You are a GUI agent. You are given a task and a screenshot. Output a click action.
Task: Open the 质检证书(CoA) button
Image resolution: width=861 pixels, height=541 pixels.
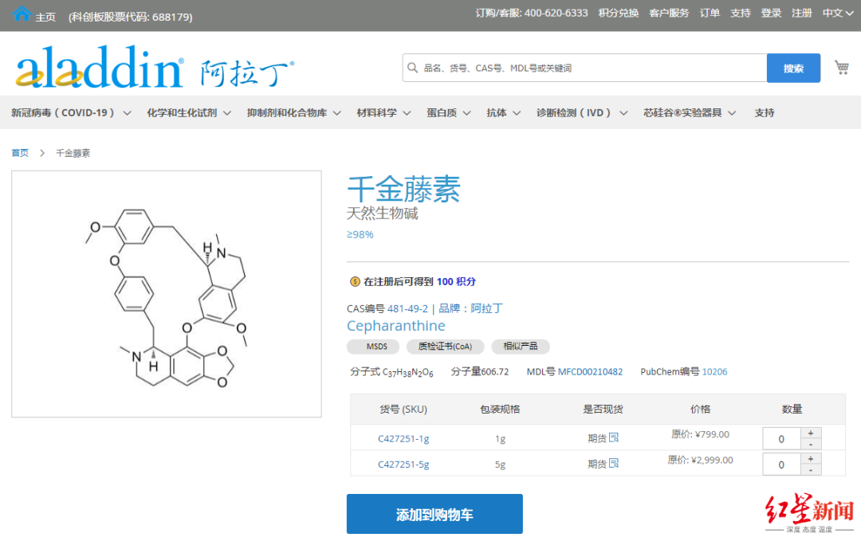point(446,347)
